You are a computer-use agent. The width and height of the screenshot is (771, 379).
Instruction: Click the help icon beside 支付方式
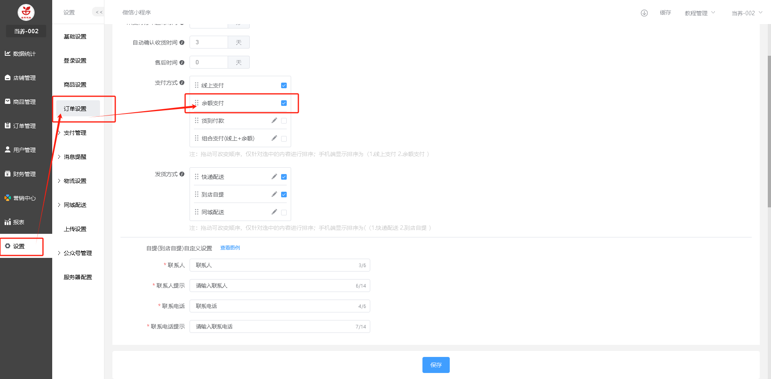[182, 83]
